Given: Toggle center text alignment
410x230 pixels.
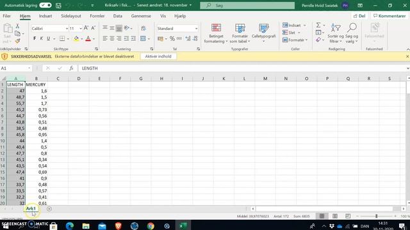Looking at the screenshot, I should coord(112,38).
